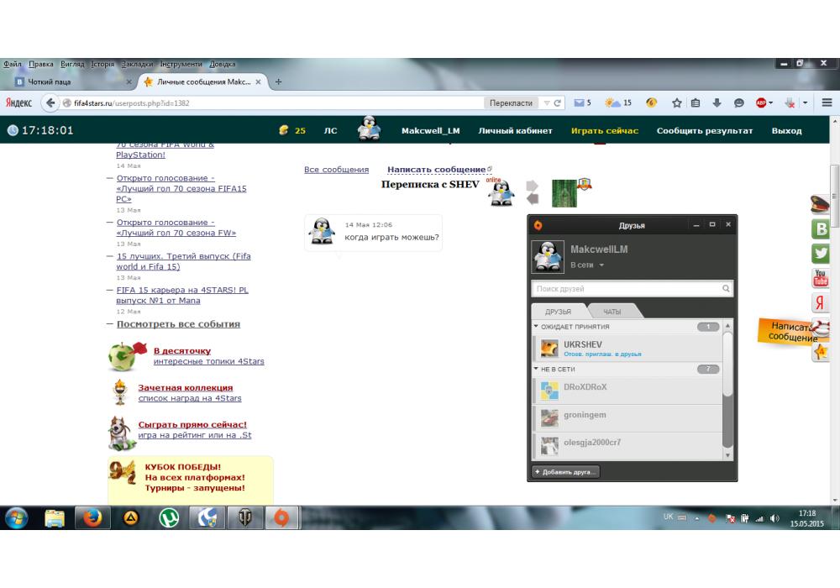Collapse the НЕ В СЕТИ group
The width and height of the screenshot is (840, 588).
(x=536, y=369)
